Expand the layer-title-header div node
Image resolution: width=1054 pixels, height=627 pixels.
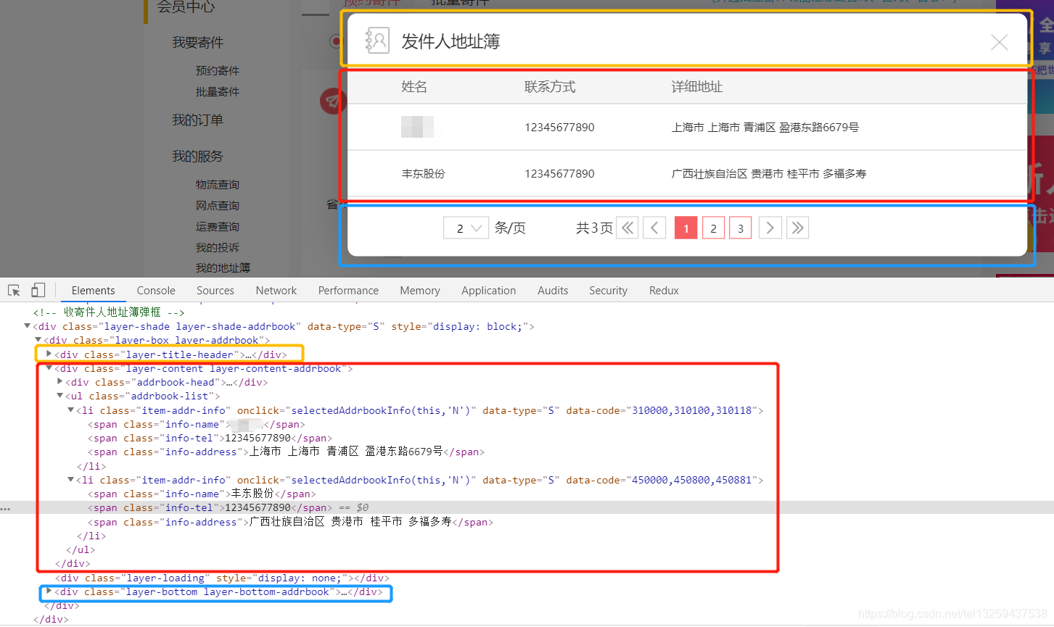click(49, 354)
